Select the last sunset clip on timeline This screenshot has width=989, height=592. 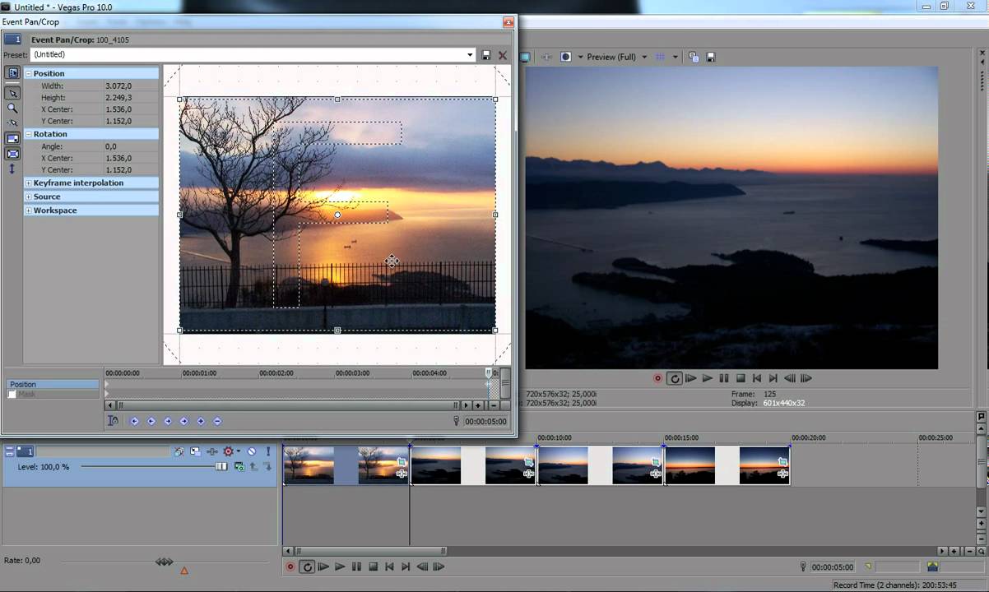[727, 465]
